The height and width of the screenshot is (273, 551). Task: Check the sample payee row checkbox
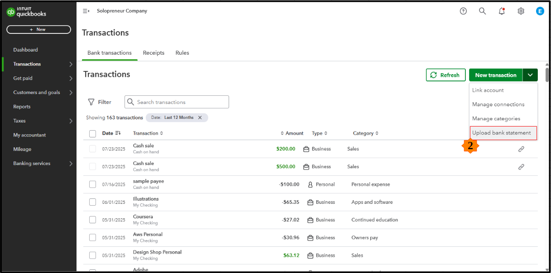[93, 184]
